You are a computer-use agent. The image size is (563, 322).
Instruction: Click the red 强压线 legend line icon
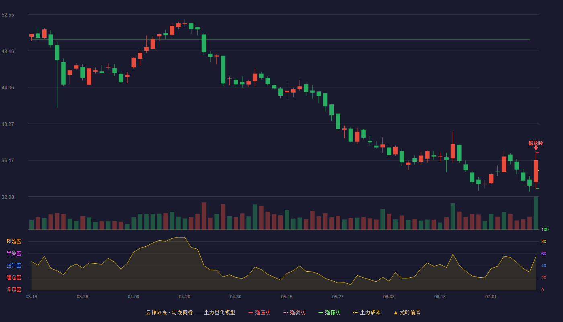pyautogui.click(x=251, y=313)
